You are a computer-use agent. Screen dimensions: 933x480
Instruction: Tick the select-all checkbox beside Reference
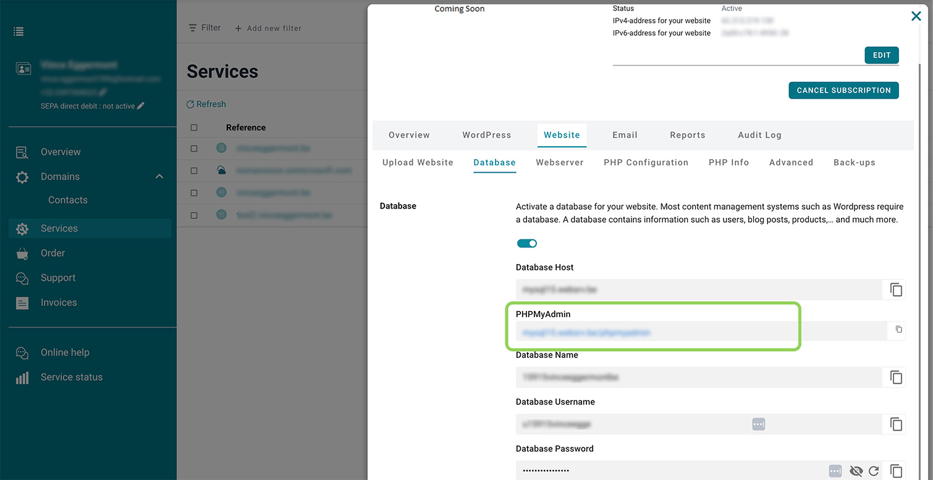pos(194,128)
